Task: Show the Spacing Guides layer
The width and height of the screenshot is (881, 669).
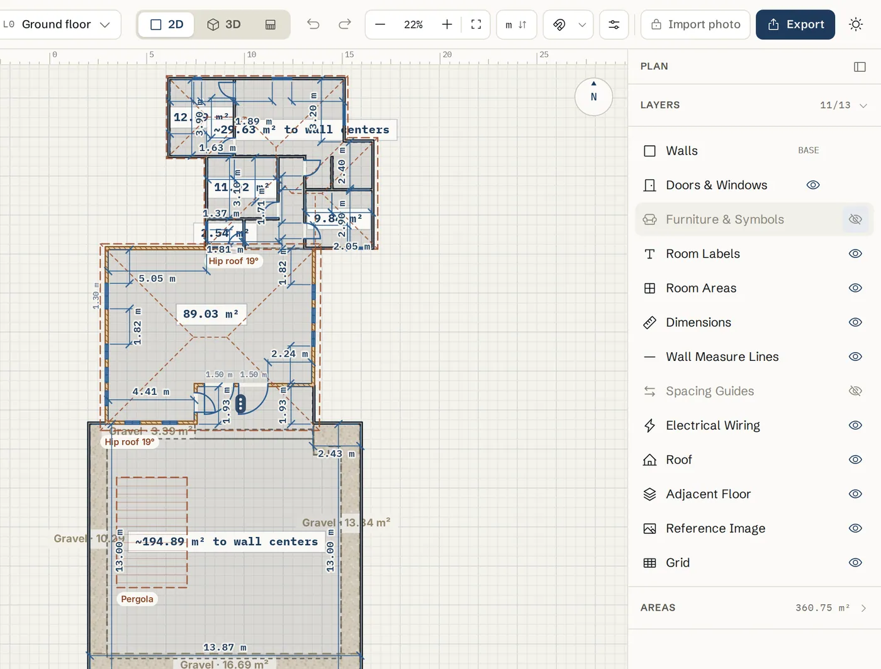Action: tap(855, 391)
